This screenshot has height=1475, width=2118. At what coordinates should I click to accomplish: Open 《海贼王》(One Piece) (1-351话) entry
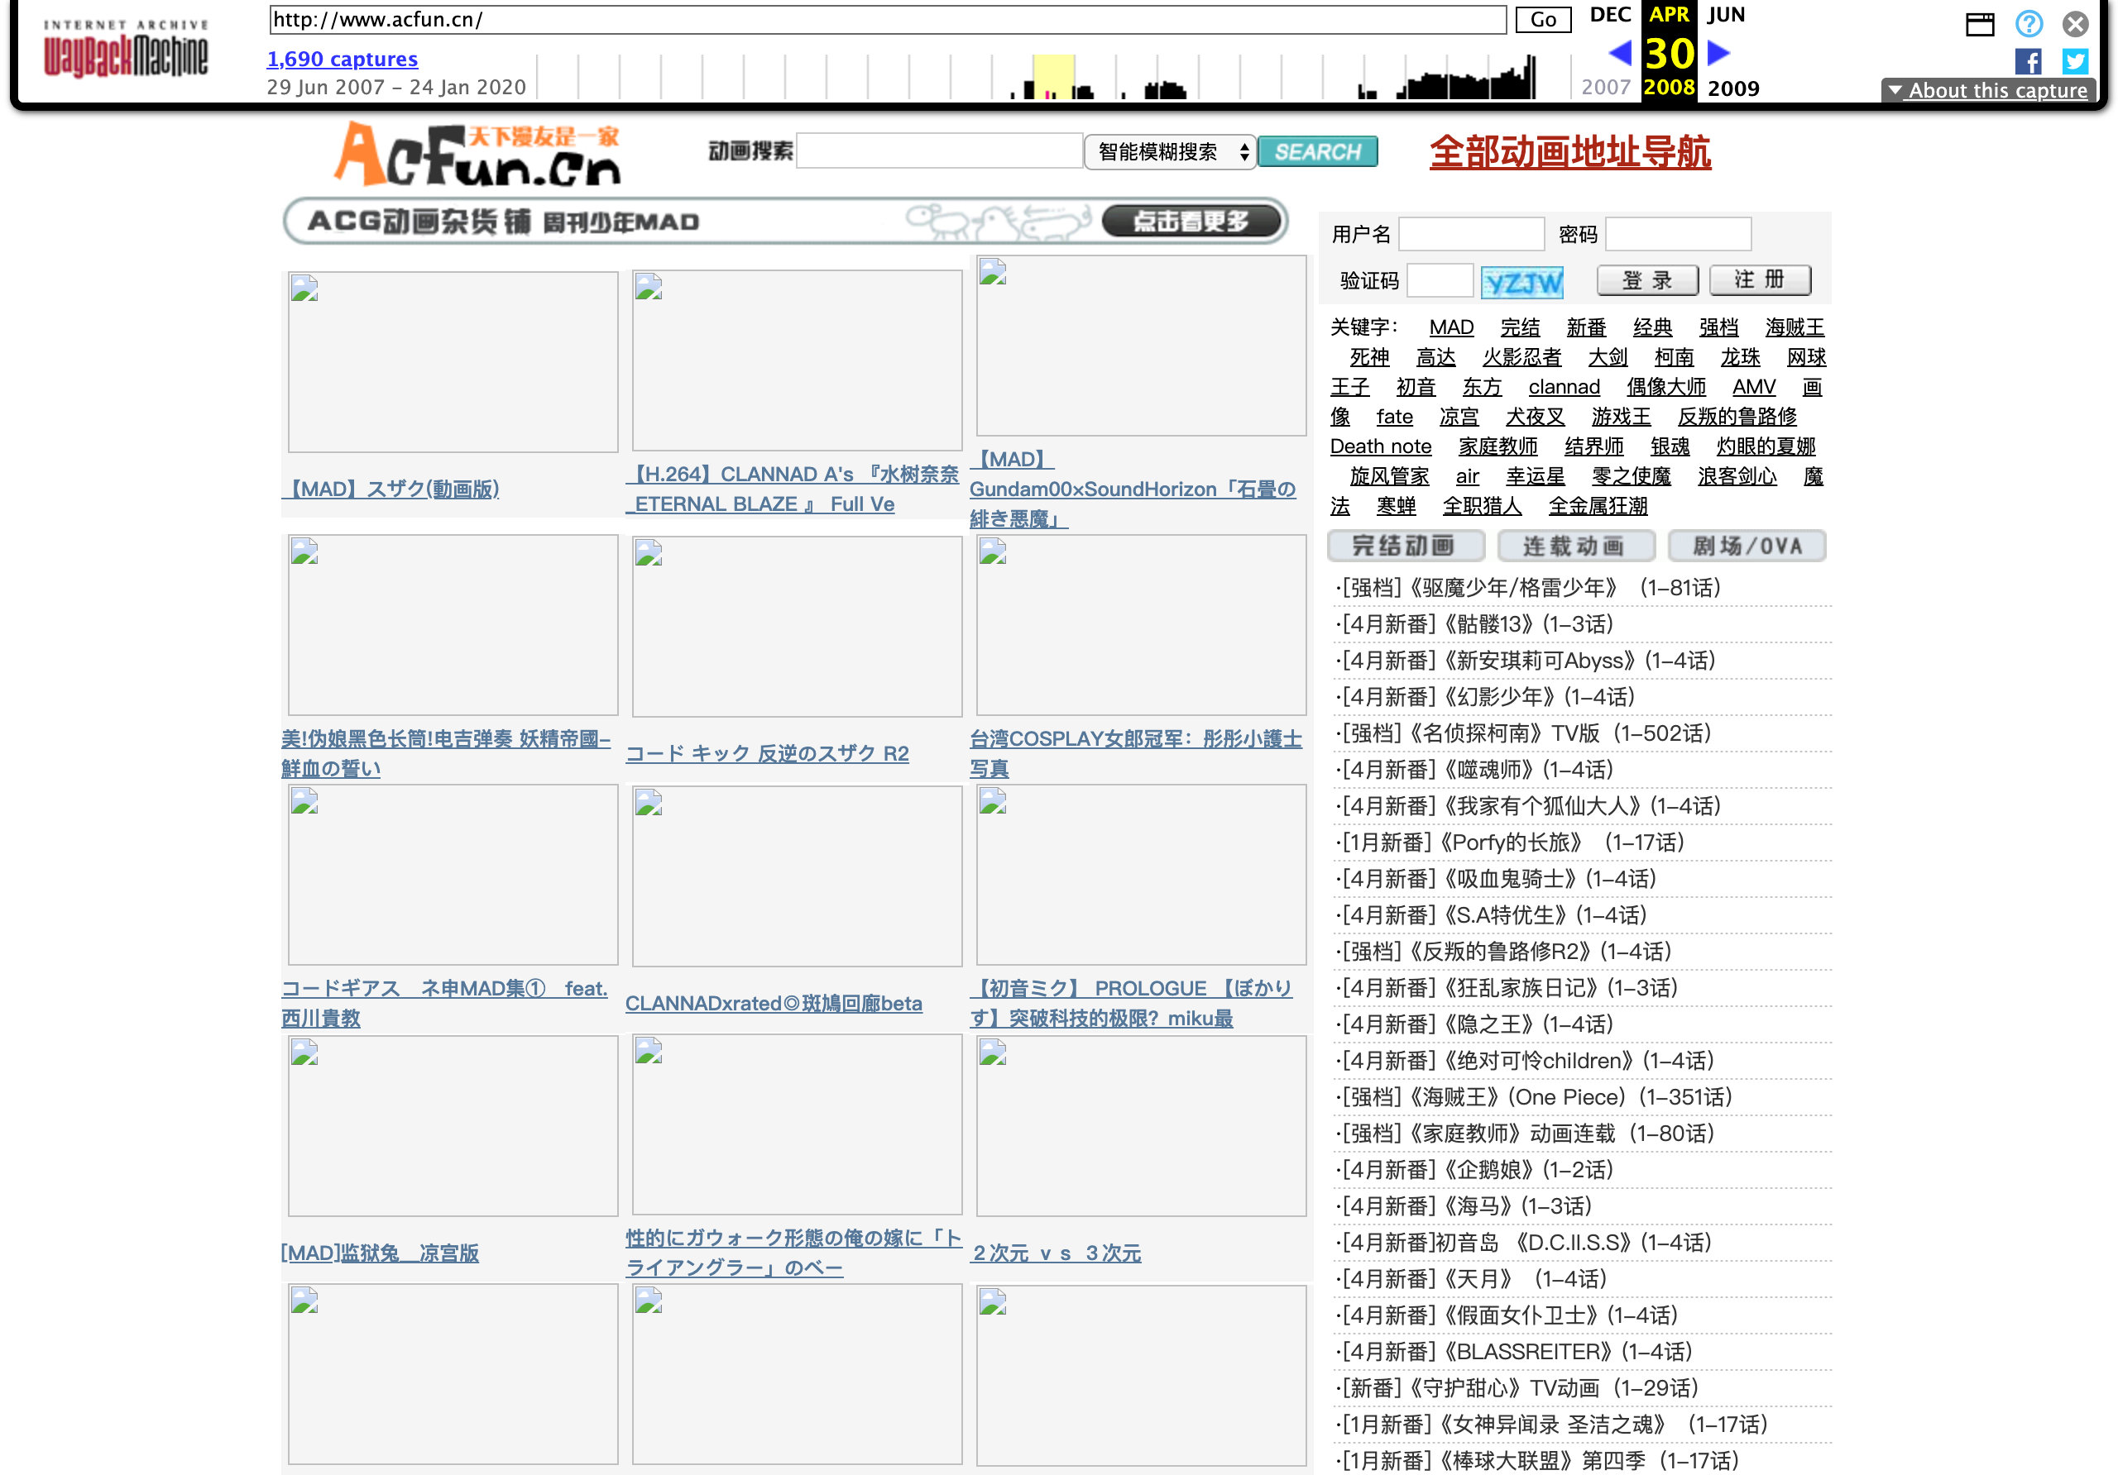click(x=1536, y=1097)
